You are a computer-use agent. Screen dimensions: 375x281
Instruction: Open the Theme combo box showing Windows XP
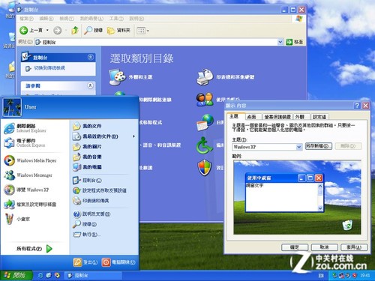coord(267,147)
